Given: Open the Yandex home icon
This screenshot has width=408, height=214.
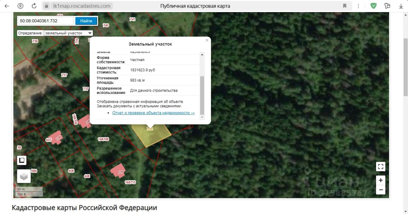Looking at the screenshot, I should (20, 6).
